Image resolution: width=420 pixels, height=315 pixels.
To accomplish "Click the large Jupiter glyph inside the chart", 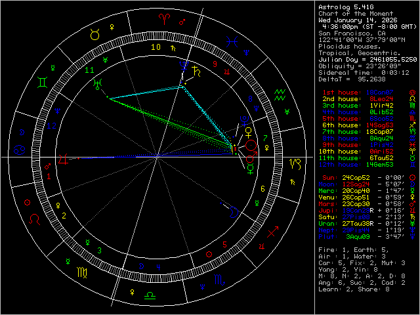I will [x=63, y=159].
